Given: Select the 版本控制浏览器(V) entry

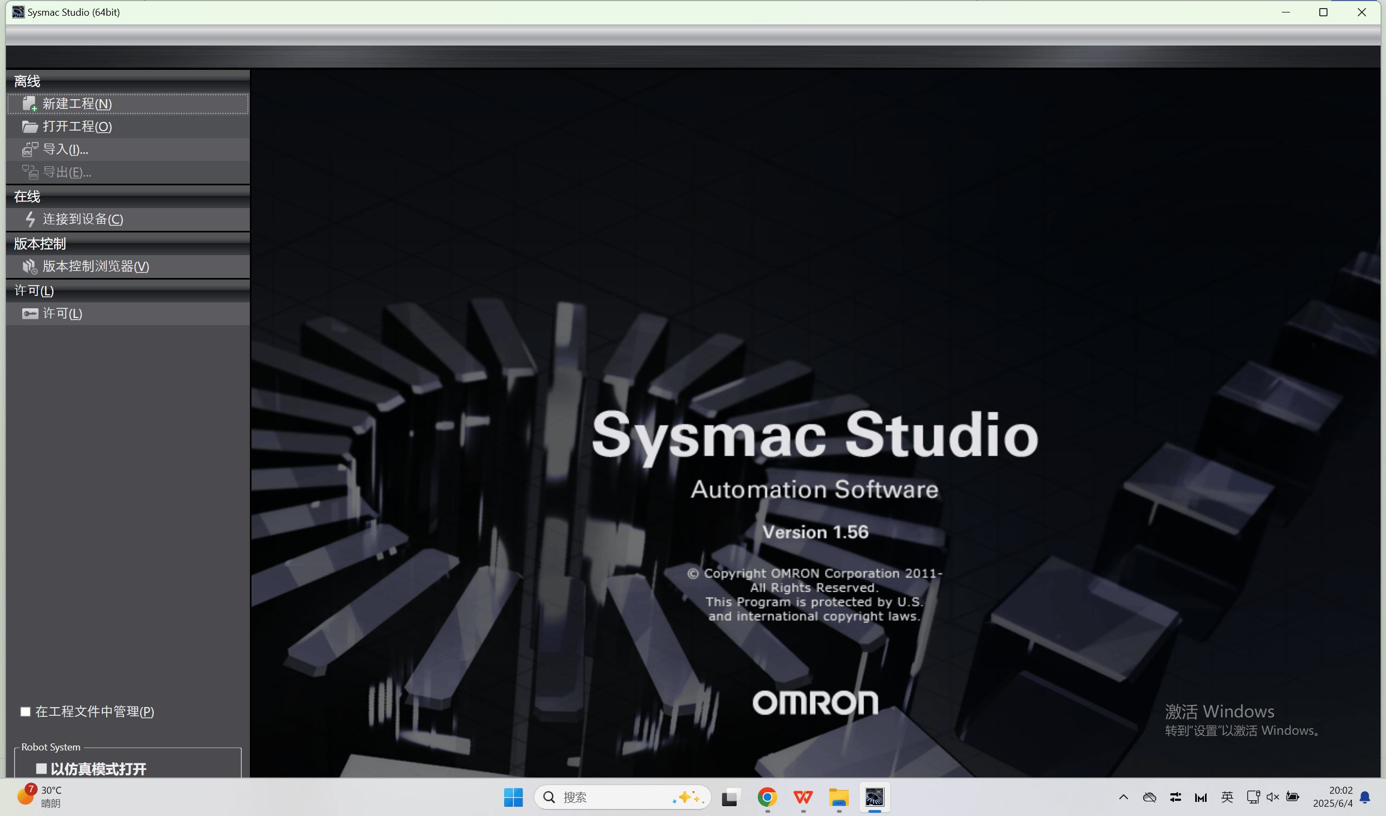Looking at the screenshot, I should pos(96,267).
